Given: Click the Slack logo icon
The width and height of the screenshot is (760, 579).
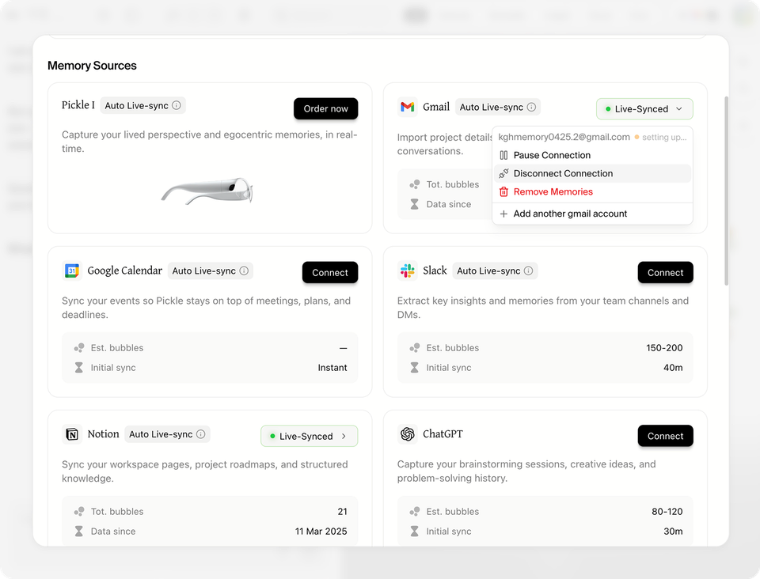Looking at the screenshot, I should coord(408,271).
